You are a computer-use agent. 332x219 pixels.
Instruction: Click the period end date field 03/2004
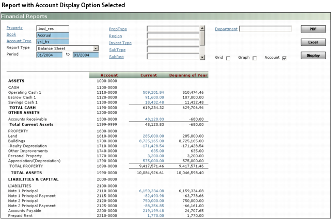coord(85,55)
